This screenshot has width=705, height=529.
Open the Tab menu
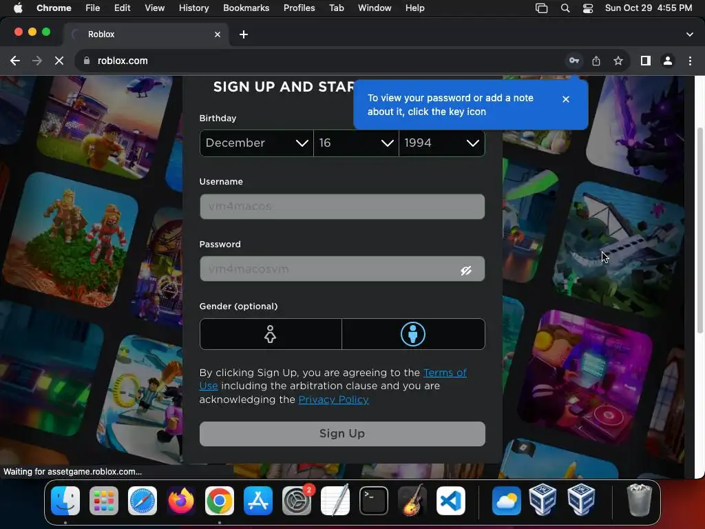click(336, 8)
